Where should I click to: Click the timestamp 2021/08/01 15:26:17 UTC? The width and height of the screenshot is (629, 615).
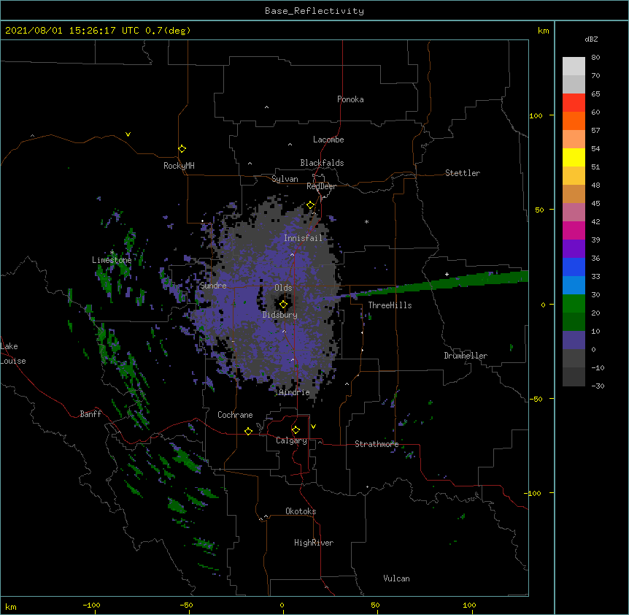(72, 31)
